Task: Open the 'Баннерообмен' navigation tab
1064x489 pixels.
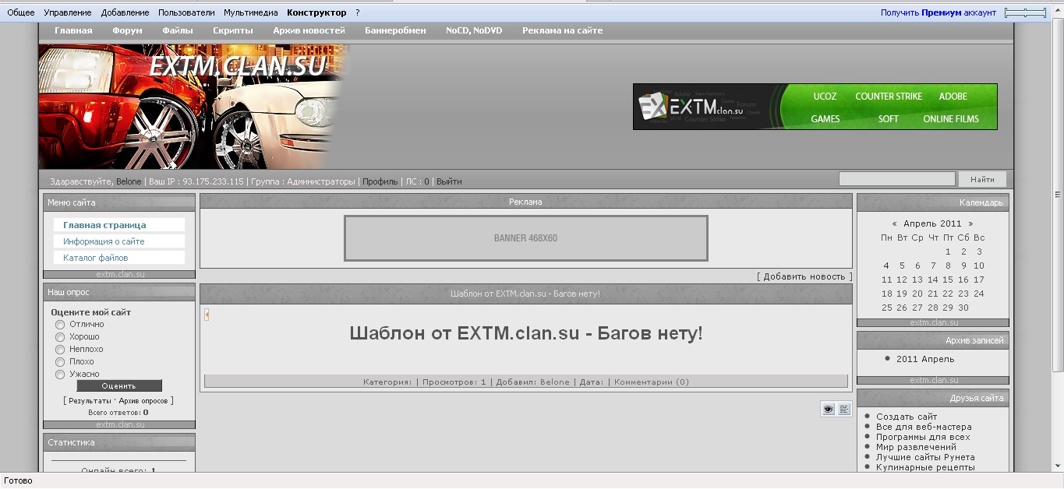Action: [x=395, y=30]
